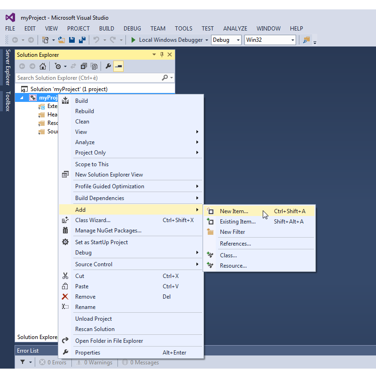
Task: Select Manage NuGet Packages
Action: [131, 231]
